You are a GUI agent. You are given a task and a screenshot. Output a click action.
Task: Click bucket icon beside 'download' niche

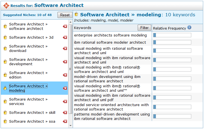point(5,48)
